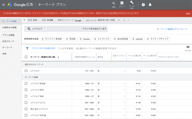The width and height of the screenshot is (192, 119).
Task: Check the box for the レアジョブ keyword row
Action: [26, 71]
